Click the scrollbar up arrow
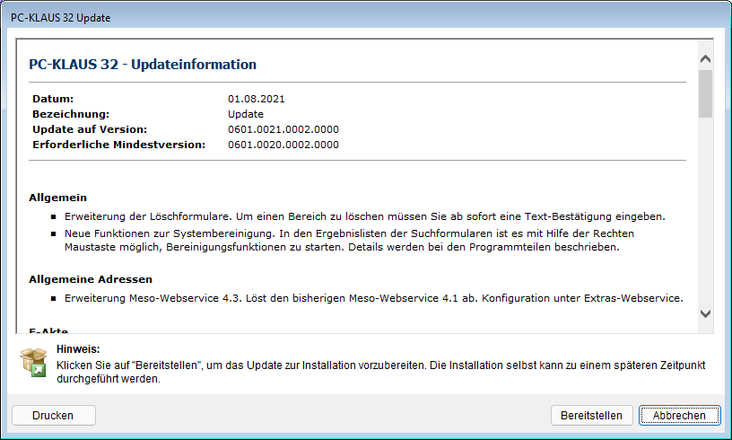The width and height of the screenshot is (732, 440). pos(705,59)
